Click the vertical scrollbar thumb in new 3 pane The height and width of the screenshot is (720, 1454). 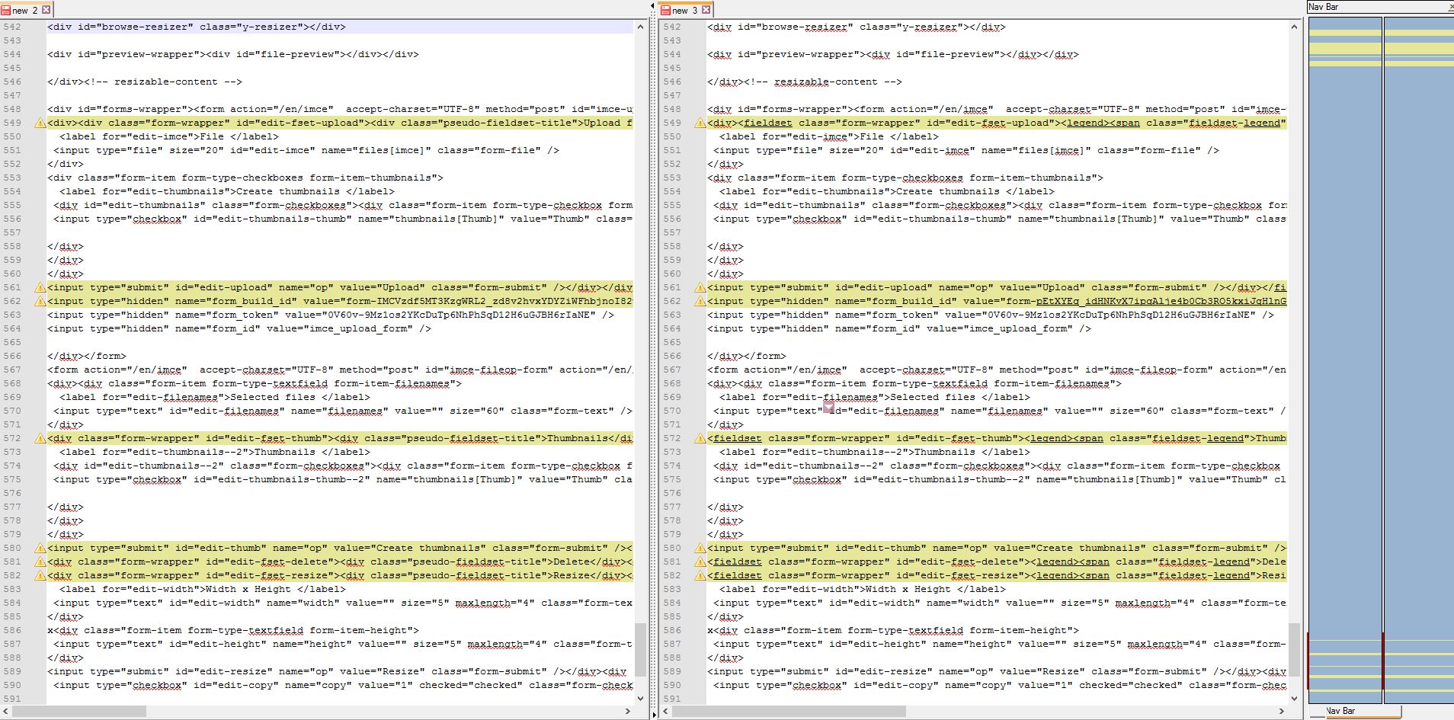tap(1294, 650)
